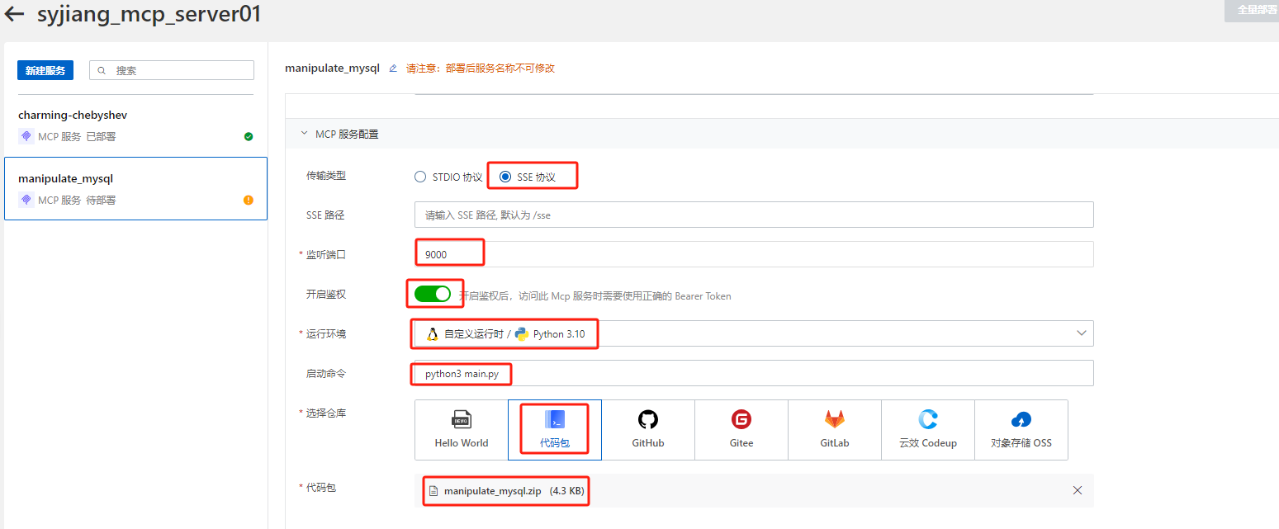This screenshot has width=1279, height=529.
Task: Click the MCP icon under manipulate_mysql
Action: (26, 201)
